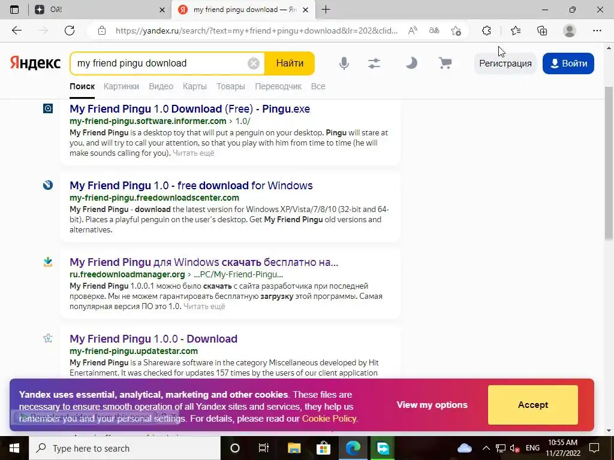Switch to the Товары tab

[x=231, y=86]
